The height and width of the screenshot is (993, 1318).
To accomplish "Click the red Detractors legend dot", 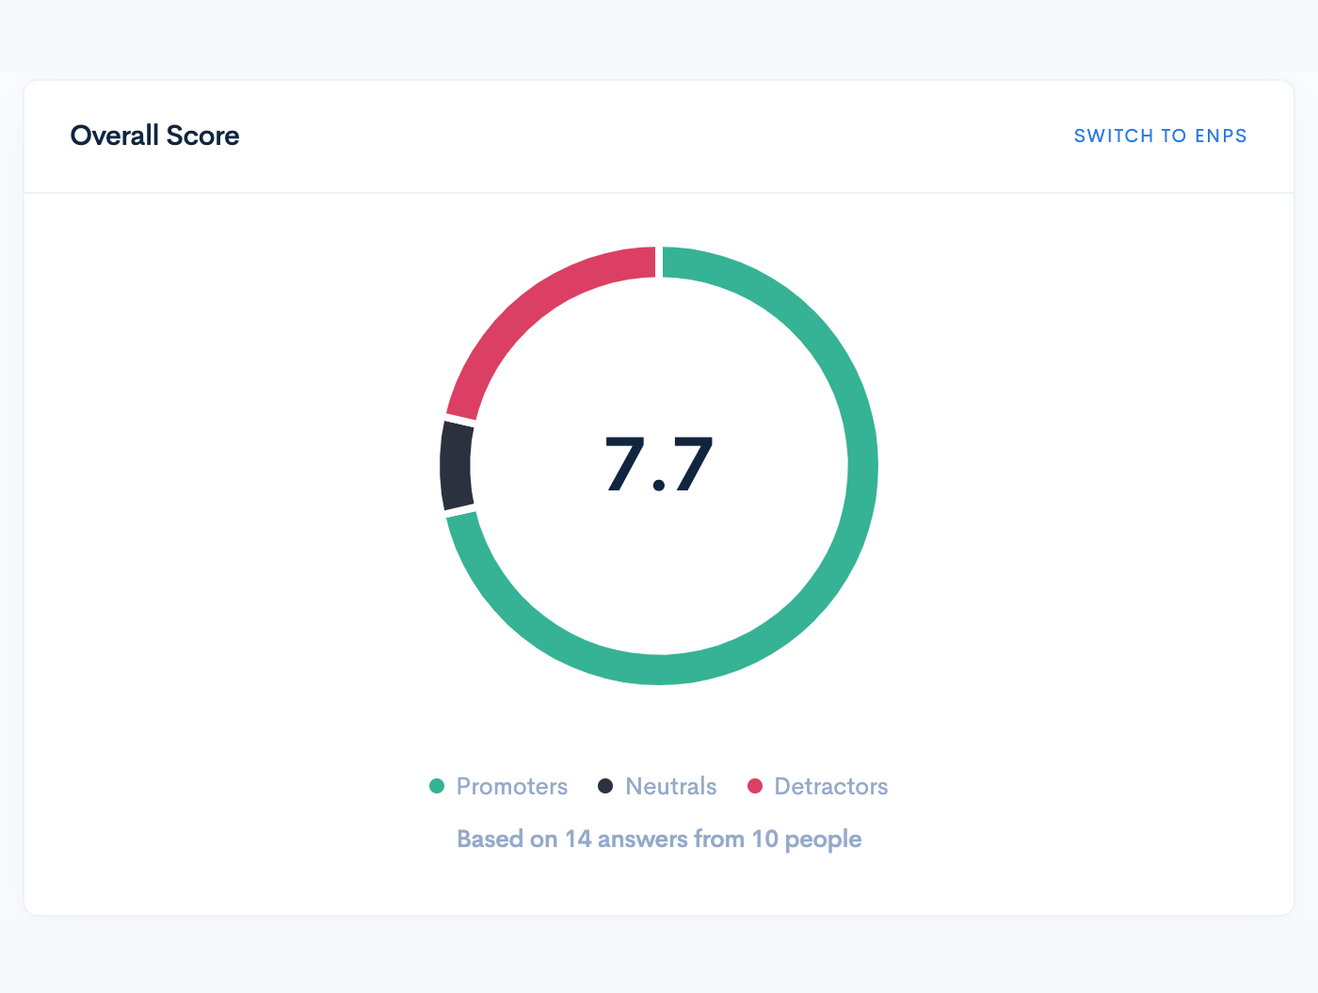I will [755, 786].
